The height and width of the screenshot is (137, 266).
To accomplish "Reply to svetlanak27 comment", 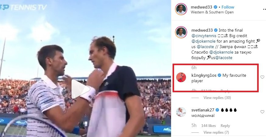I will [225, 126].
